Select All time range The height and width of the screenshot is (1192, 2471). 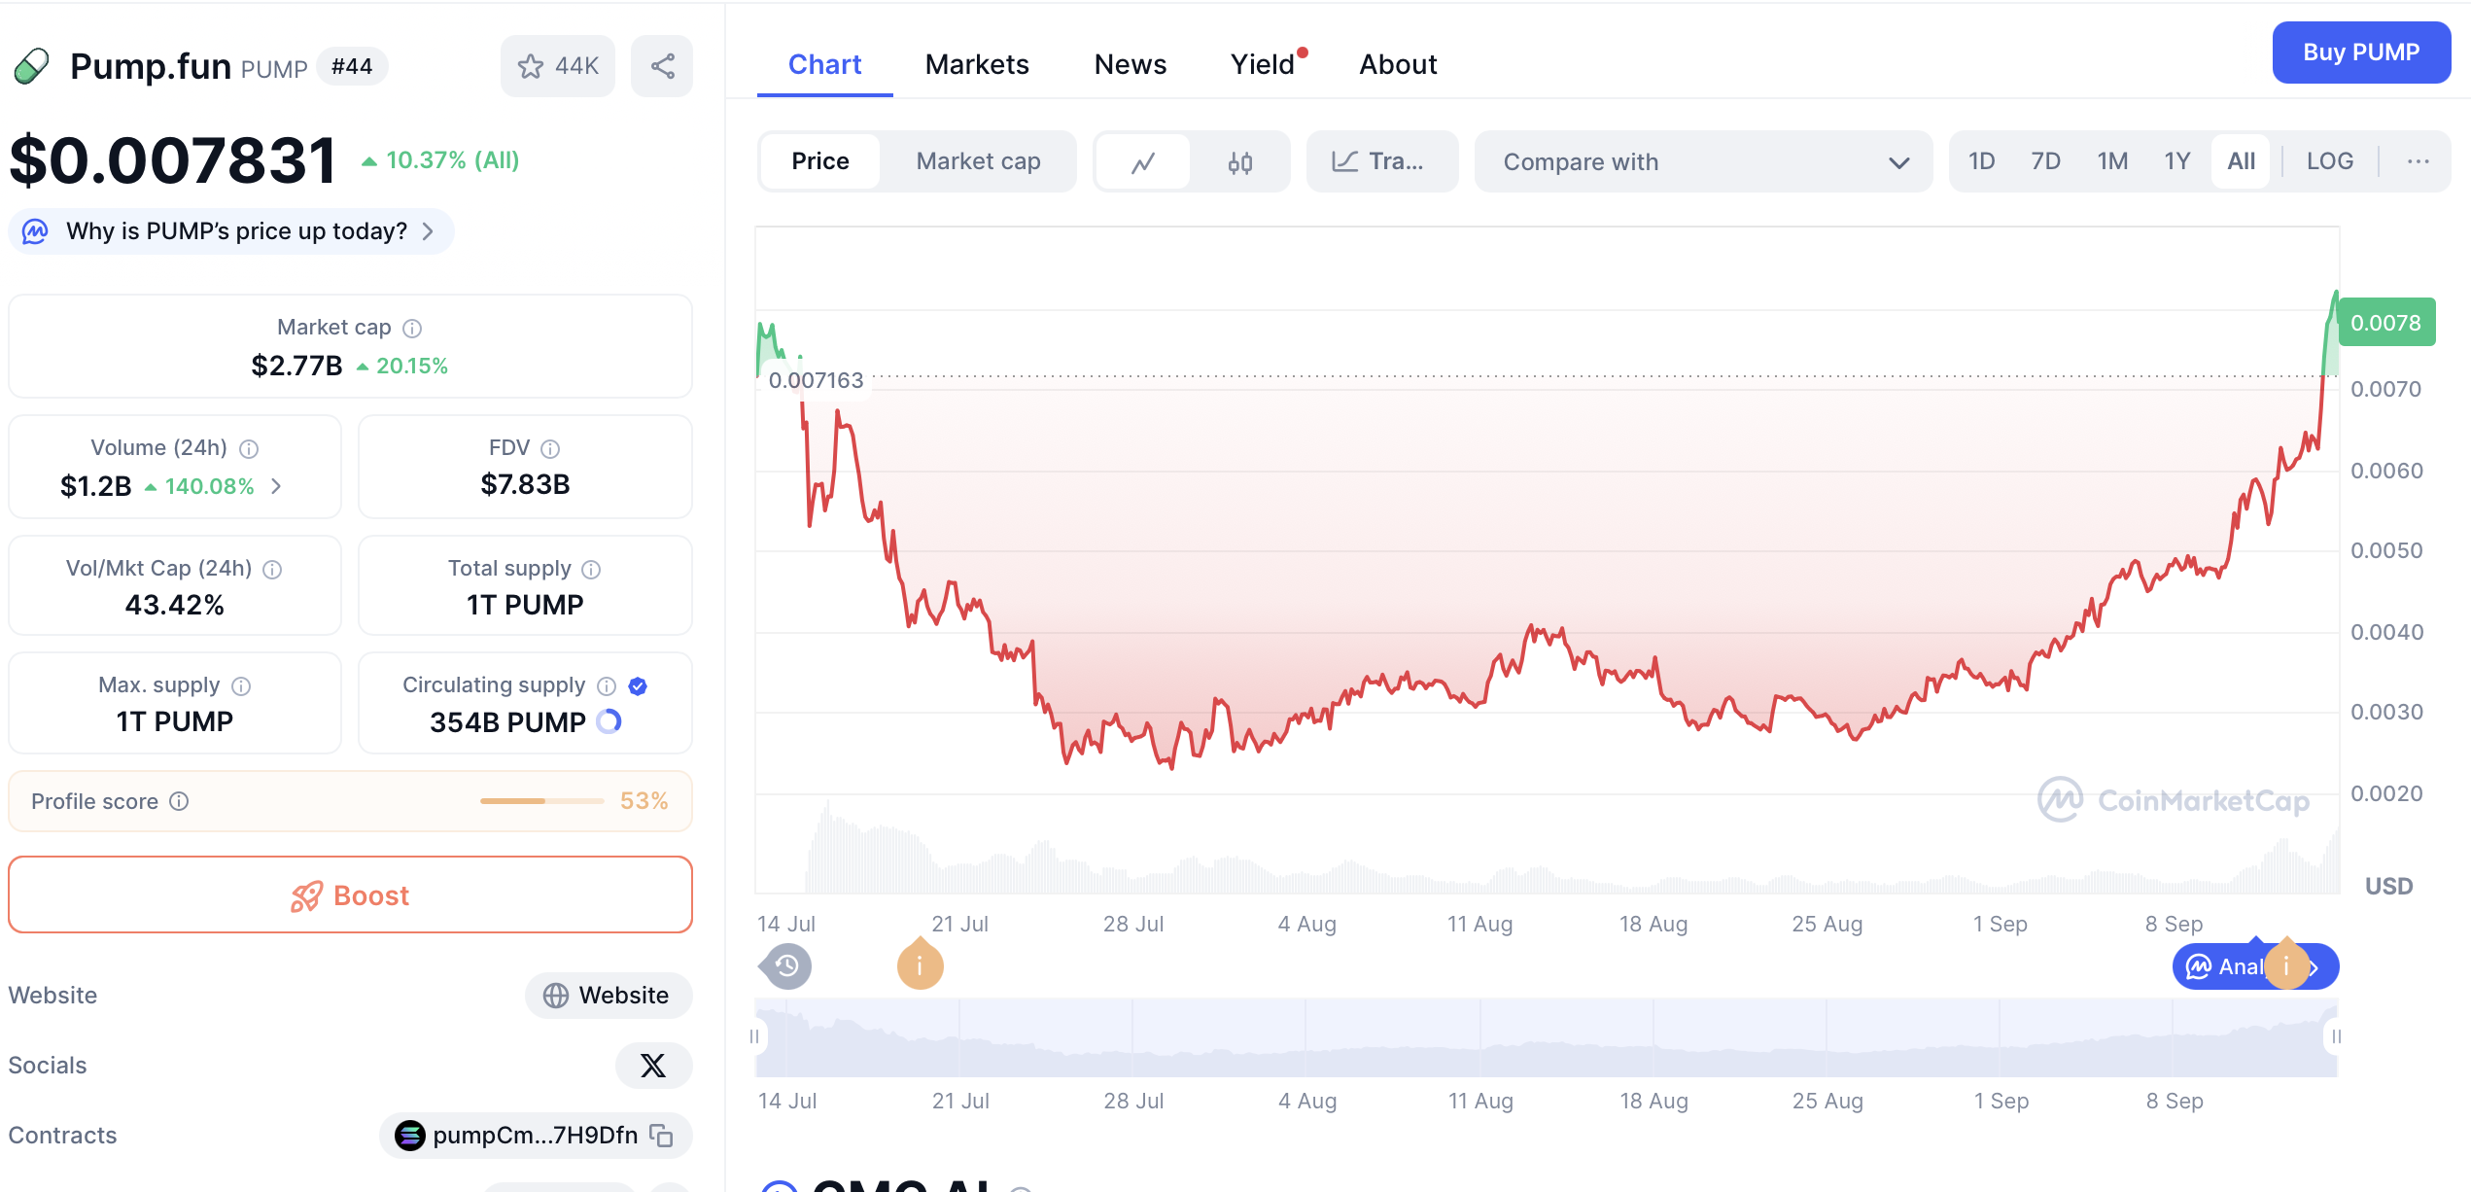click(2241, 161)
